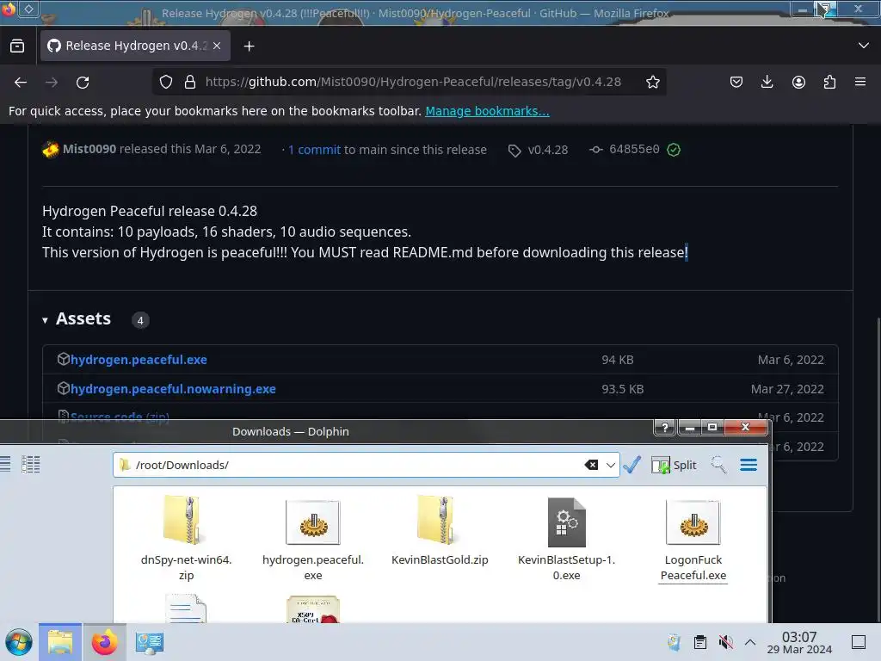Open the Manage bookmarks link
881x661 pixels.
tap(487, 111)
